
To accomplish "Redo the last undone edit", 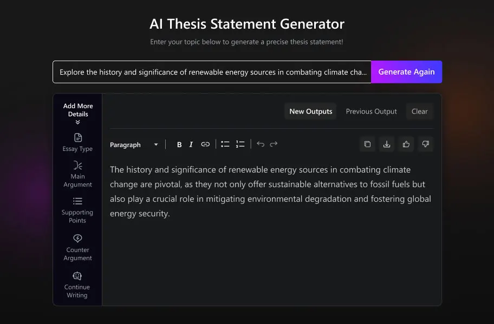I will 274,144.
